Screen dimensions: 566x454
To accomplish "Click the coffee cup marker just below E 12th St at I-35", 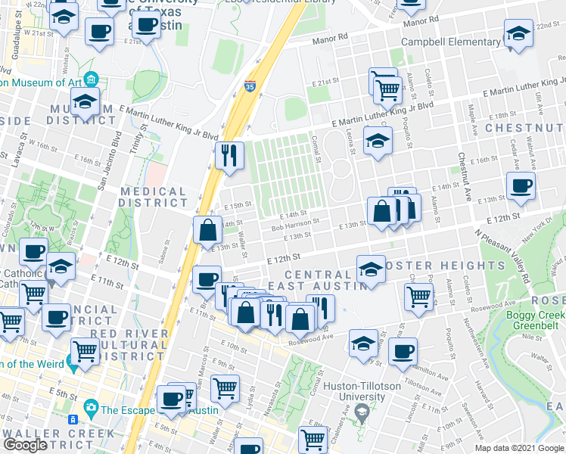I will click(x=207, y=280).
